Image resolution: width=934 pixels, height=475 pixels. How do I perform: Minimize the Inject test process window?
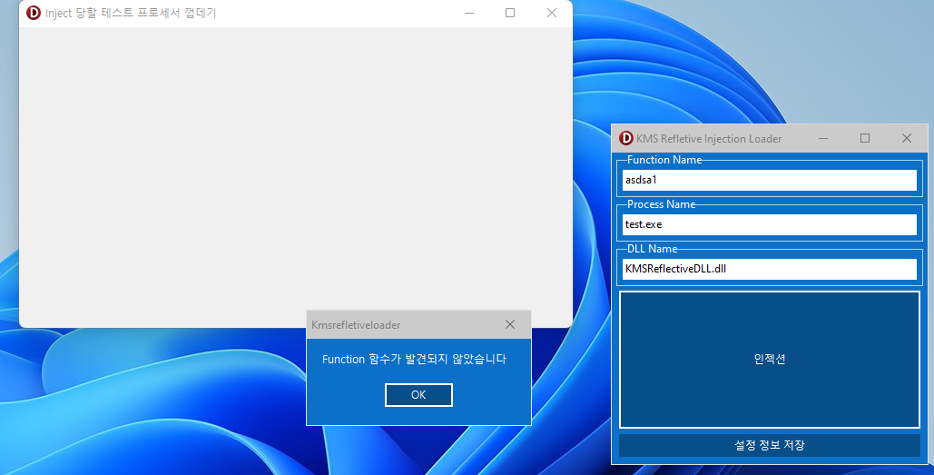[469, 13]
